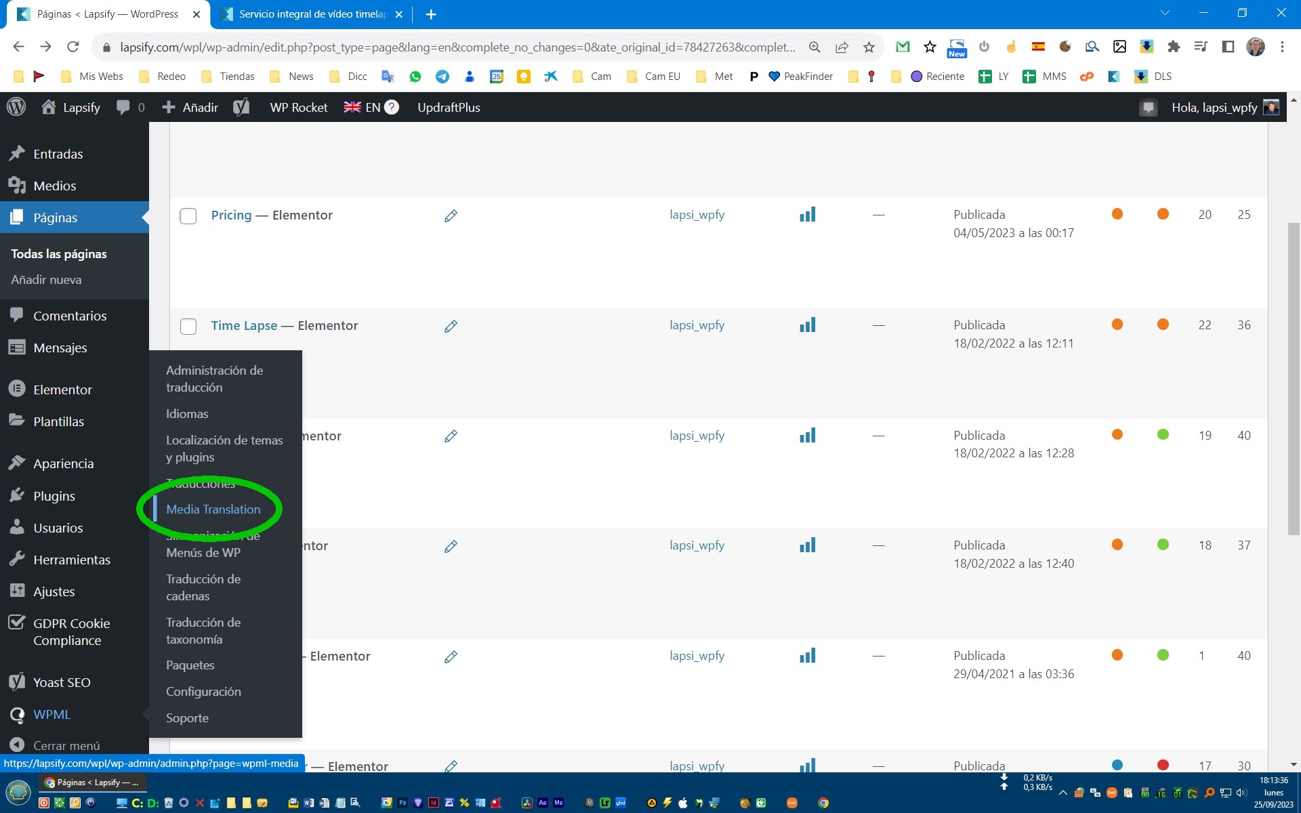
Task: Open Traducción de cadenas submenu item
Action: 203,587
